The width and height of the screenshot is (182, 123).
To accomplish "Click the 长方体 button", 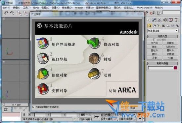I will 155,43.
